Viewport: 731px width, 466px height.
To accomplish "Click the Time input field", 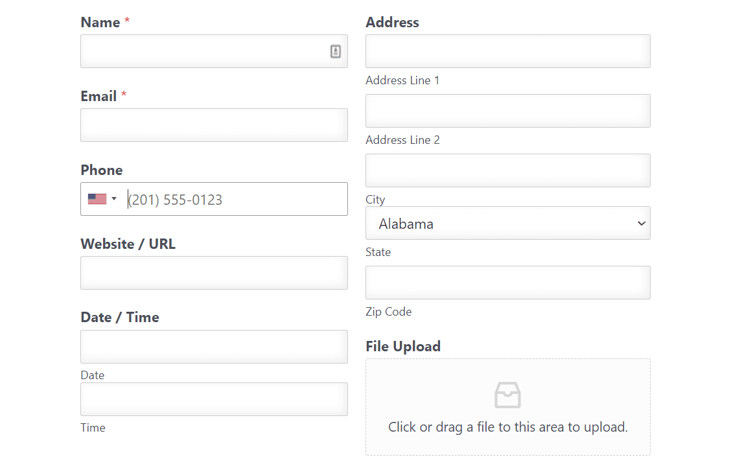I will click(214, 399).
